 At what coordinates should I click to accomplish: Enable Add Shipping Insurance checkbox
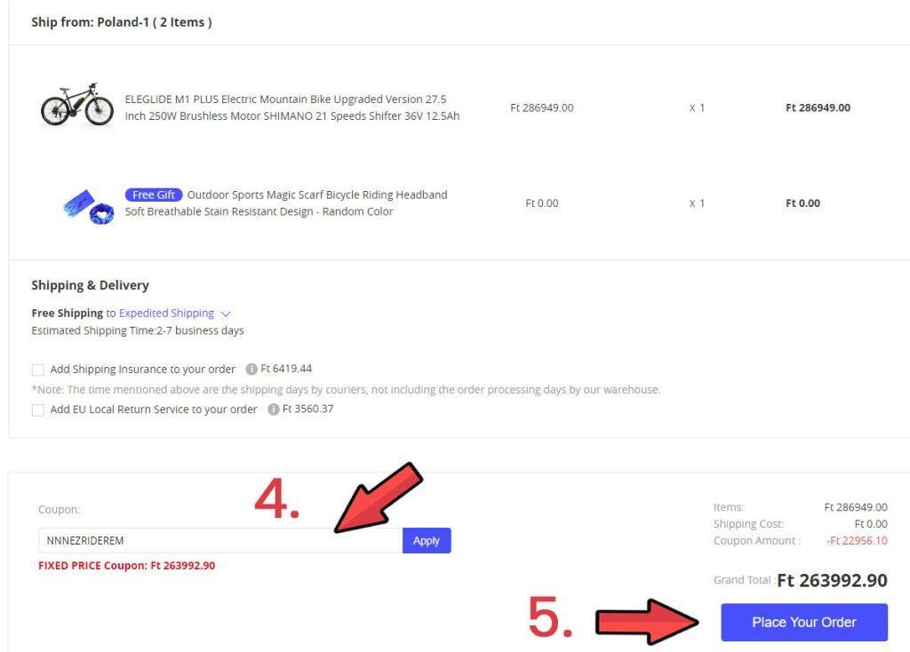point(37,370)
